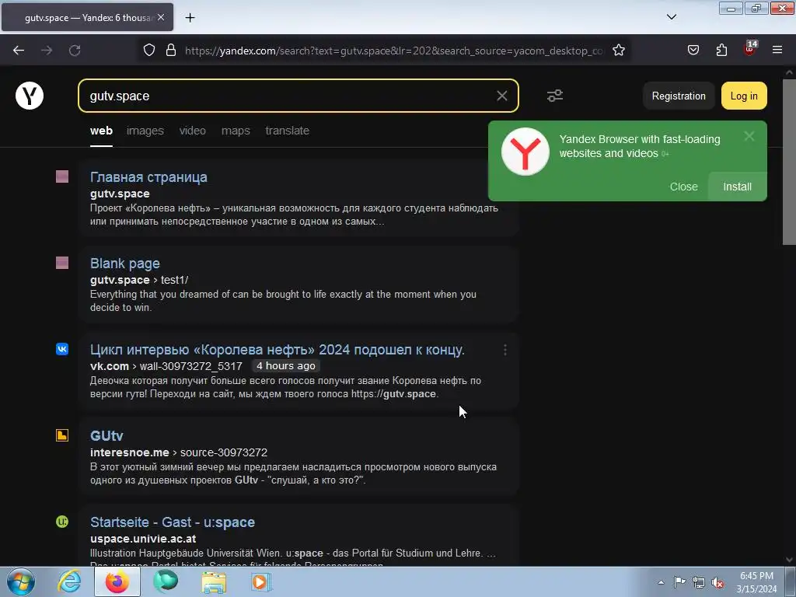Switch to the web search tab
Viewport: 796px width, 597px height.
(102, 131)
